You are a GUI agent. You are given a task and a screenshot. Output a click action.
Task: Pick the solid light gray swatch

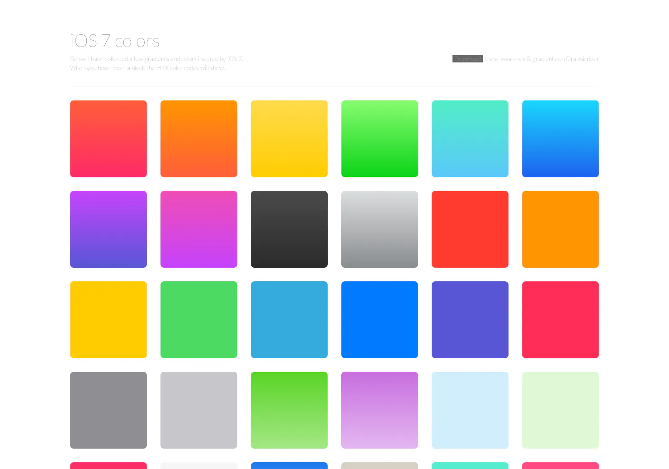tap(199, 410)
